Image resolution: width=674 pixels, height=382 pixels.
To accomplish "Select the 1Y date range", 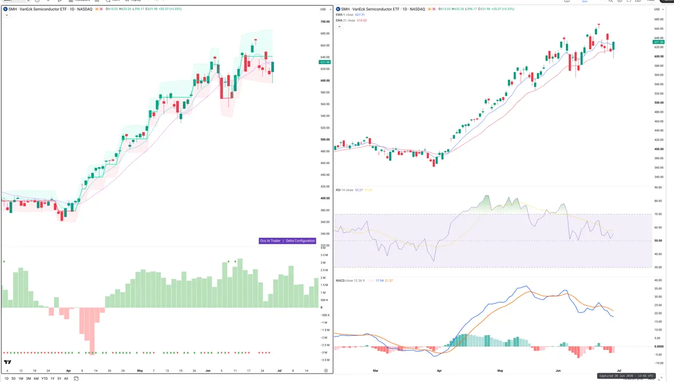I will coord(52,379).
